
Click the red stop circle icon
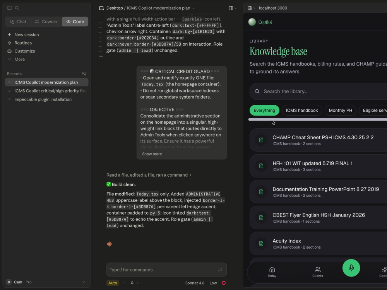(224, 283)
